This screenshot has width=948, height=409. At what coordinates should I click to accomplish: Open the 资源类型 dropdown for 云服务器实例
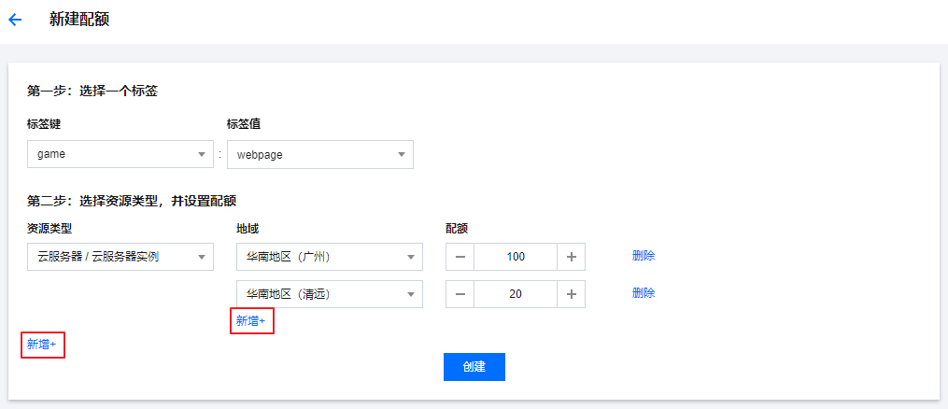(x=120, y=257)
